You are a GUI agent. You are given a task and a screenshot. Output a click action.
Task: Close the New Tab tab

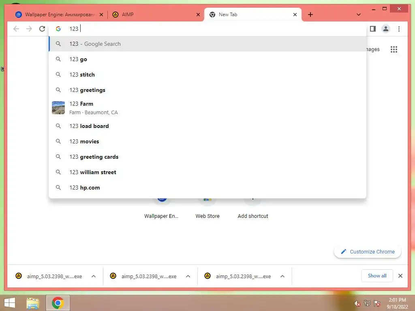coord(295,15)
